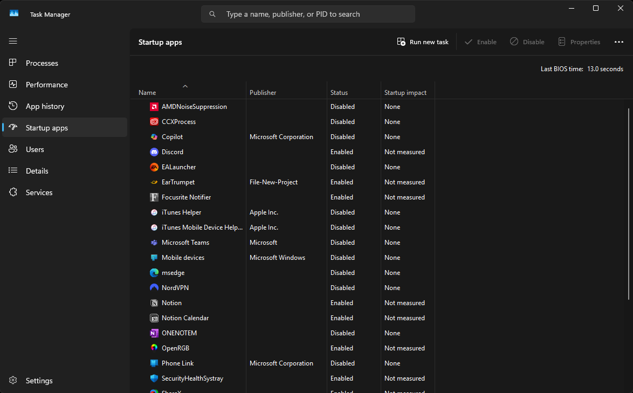Screen dimensions: 633x393
Task: Click the Phone Link icon
Action: pos(154,363)
